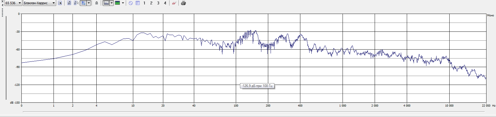Open the FFT size 65 536 dropdown
The image size is (496, 117).
click(x=13, y=3)
